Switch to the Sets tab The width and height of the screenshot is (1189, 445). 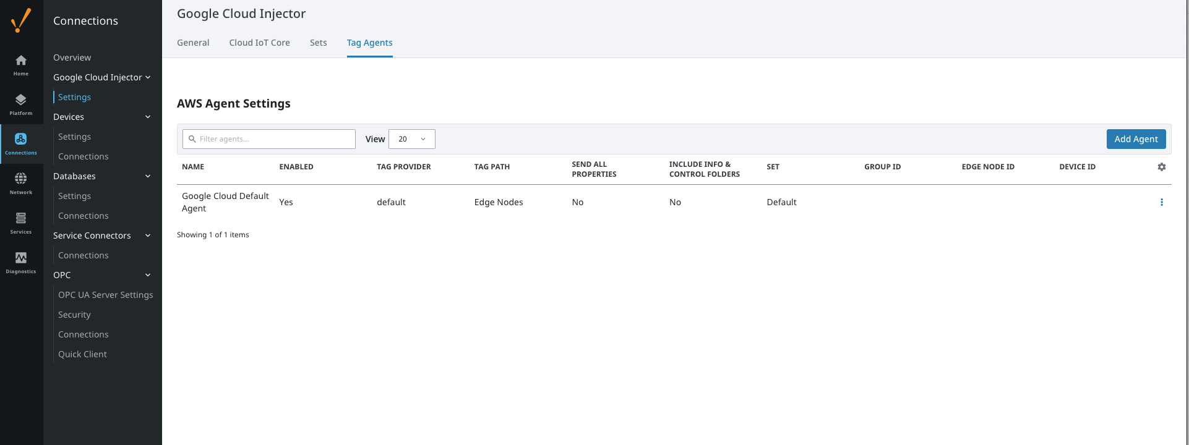tap(318, 43)
